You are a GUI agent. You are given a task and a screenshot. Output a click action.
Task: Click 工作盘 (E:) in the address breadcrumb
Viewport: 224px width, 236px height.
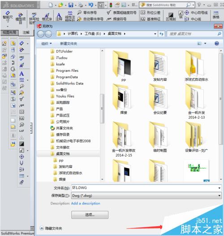[93, 34]
